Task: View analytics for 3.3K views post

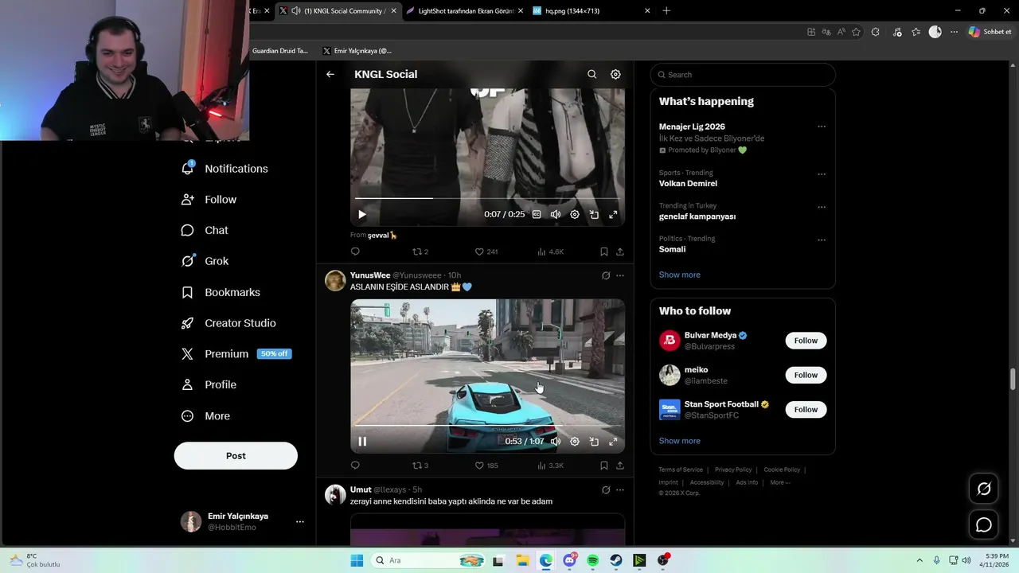Action: coord(550,466)
